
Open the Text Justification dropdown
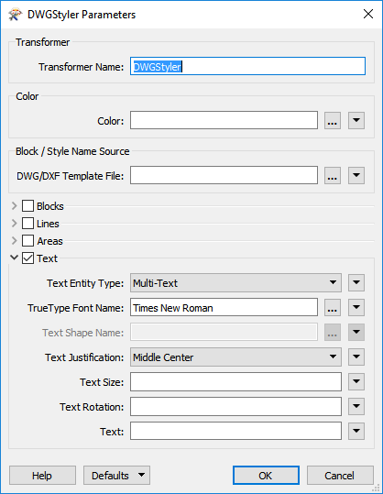[235, 357]
